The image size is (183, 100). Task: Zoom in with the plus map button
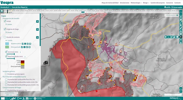coord(181,11)
